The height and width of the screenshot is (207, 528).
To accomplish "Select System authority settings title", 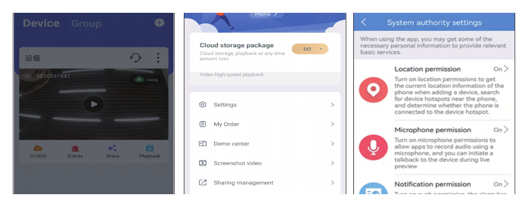I will (434, 22).
